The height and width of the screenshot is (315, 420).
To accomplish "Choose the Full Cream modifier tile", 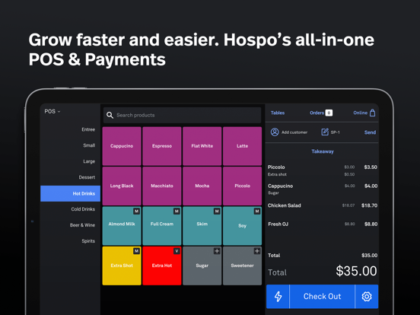I will (162, 226).
